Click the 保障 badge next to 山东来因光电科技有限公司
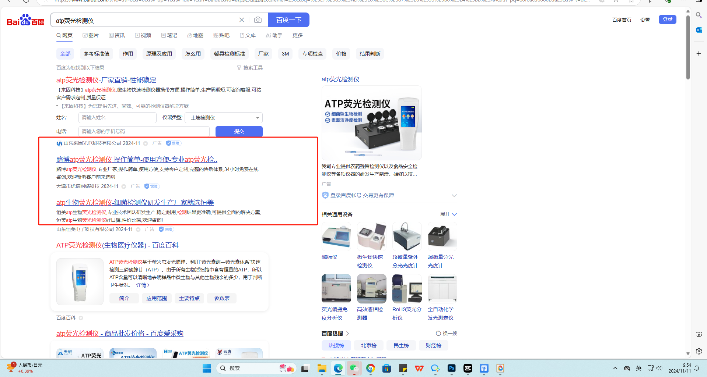This screenshot has height=377, width=707. tap(174, 143)
